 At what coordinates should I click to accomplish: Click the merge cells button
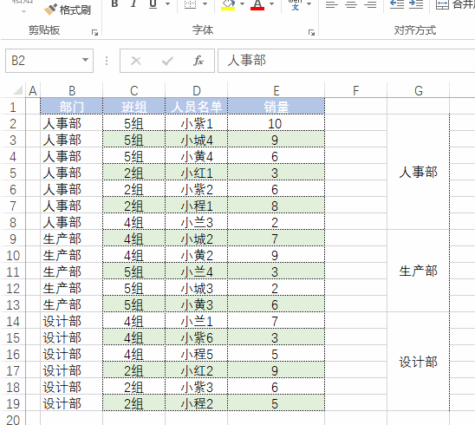click(455, 4)
